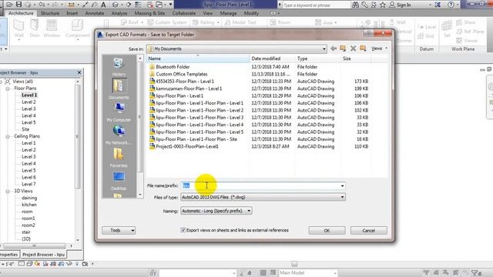Switch to Project Browser - lipu tab
The height and width of the screenshot is (277, 493).
tap(43, 255)
